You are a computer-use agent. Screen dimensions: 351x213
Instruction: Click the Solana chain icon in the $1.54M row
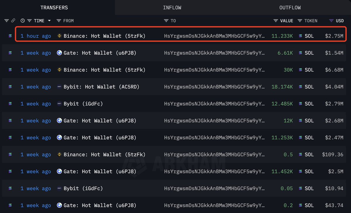(11, 53)
